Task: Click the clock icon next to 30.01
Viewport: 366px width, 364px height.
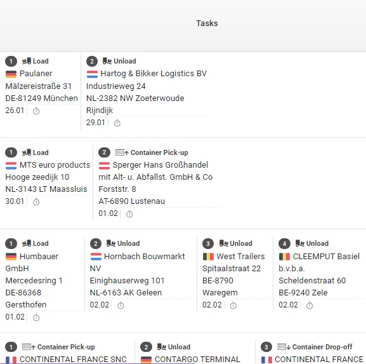Action: 36,201
